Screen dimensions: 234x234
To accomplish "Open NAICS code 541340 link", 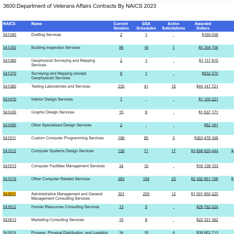I will pos(10,35).
